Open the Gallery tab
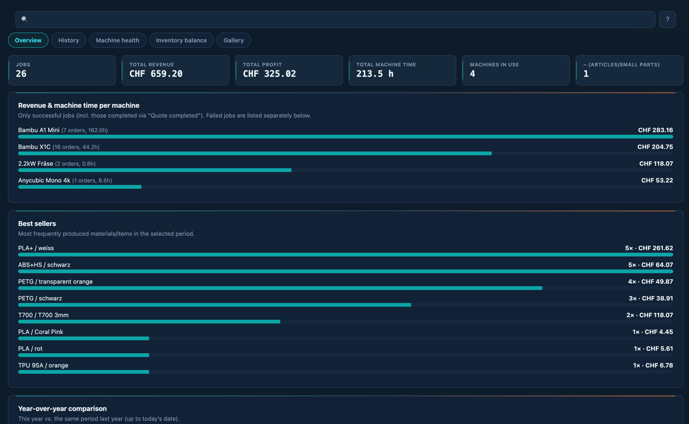 (x=234, y=40)
